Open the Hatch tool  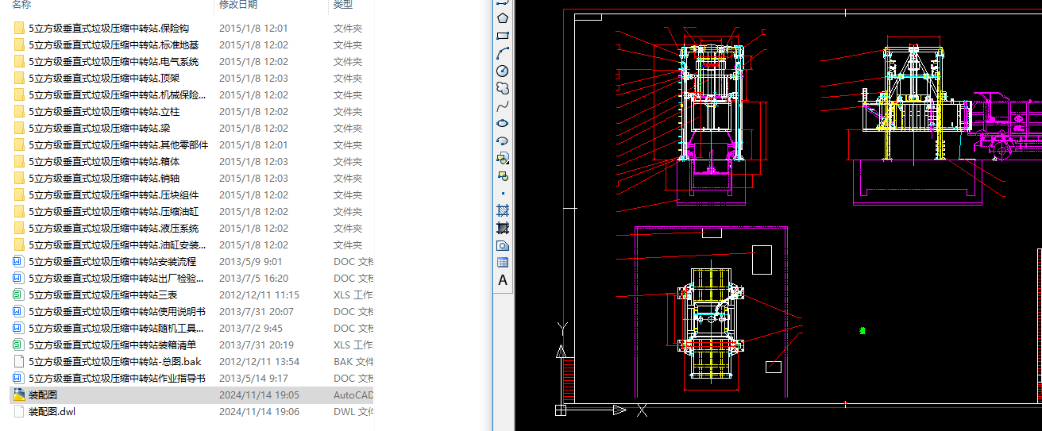[502, 210]
